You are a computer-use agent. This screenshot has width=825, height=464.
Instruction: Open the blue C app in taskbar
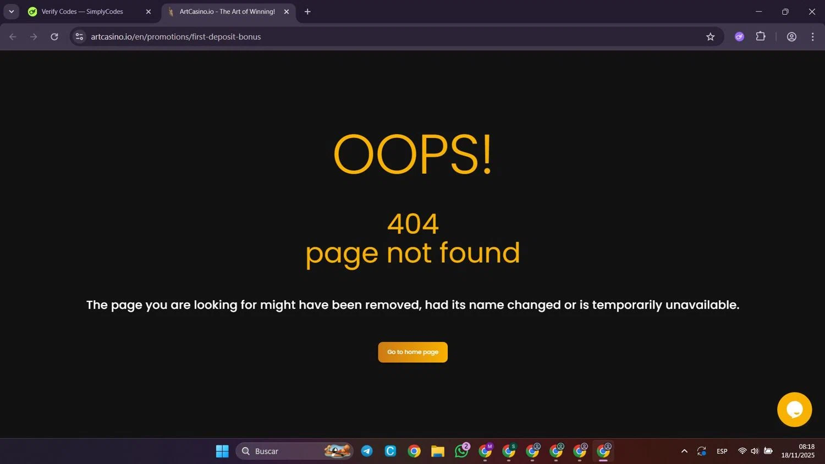coord(391,451)
